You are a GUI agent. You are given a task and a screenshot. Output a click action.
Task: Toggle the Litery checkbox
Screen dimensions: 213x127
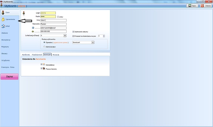tap(58, 17)
